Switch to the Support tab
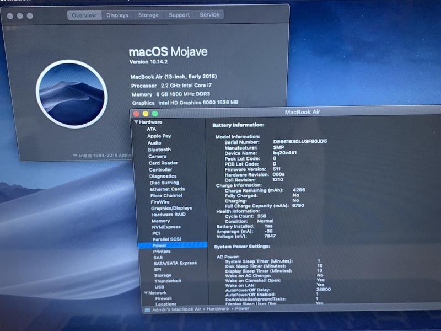 pyautogui.click(x=179, y=15)
